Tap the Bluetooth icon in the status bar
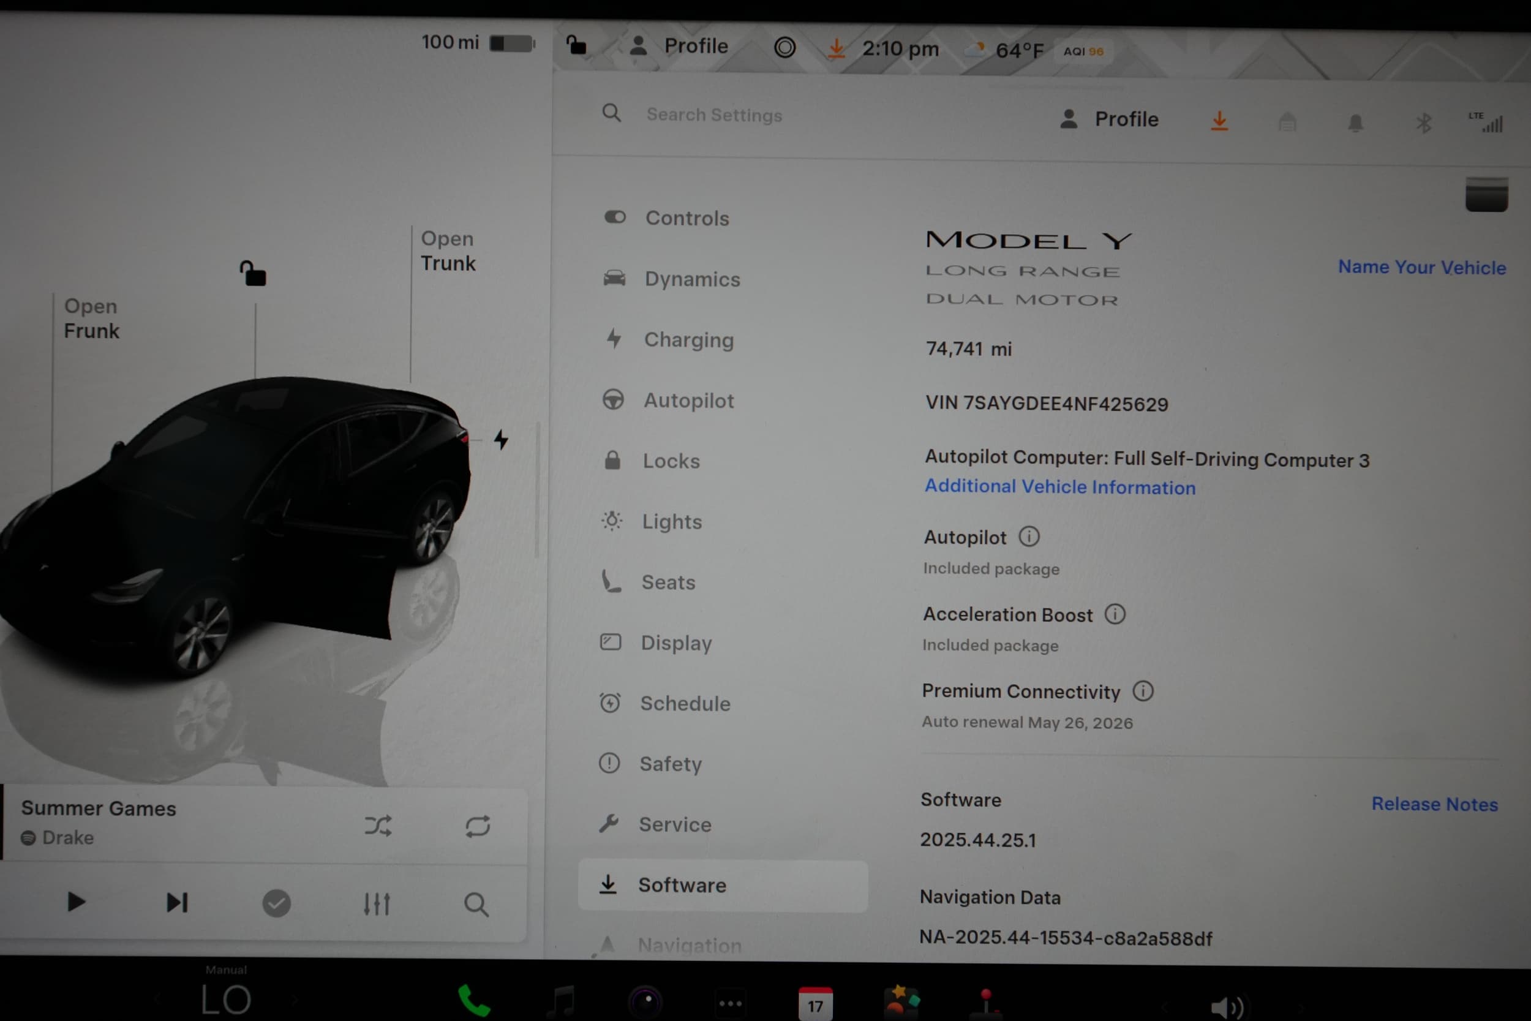 (1424, 121)
